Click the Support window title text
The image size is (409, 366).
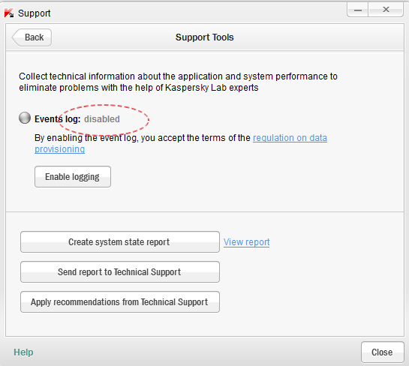35,13
